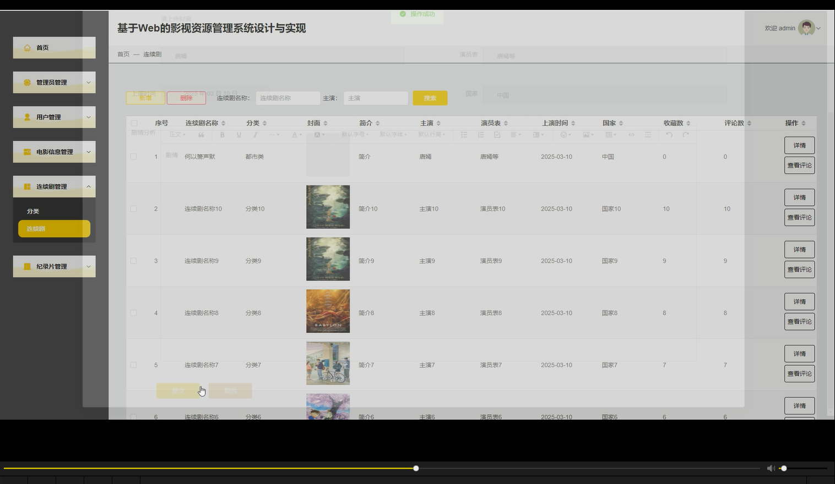
Task: Sort by the 封面 column arrows
Action: (x=325, y=123)
